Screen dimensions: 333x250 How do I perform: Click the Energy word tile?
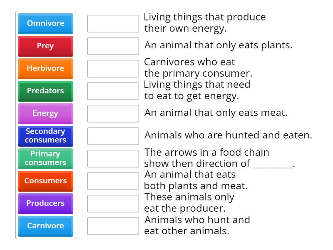point(45,113)
